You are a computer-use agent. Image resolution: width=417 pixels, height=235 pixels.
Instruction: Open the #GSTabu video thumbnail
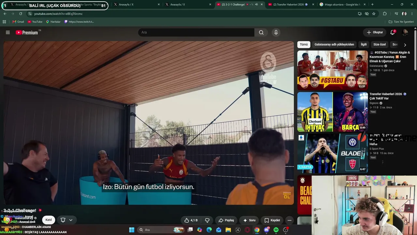tap(332, 70)
